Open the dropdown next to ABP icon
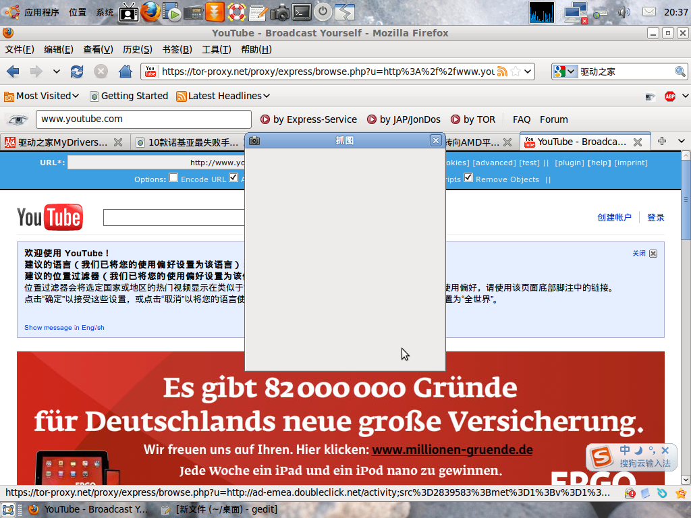691x518 pixels. tap(685, 96)
